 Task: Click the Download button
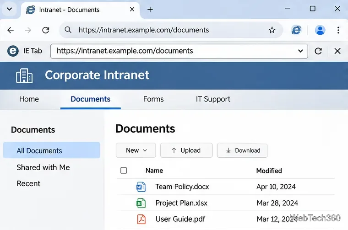pos(242,150)
